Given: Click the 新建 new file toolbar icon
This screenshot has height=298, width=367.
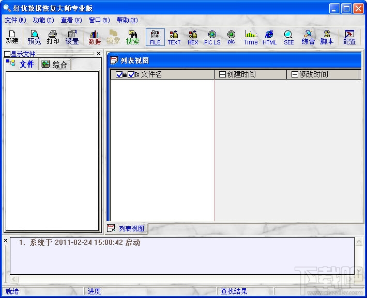Looking at the screenshot, I should point(12,37).
